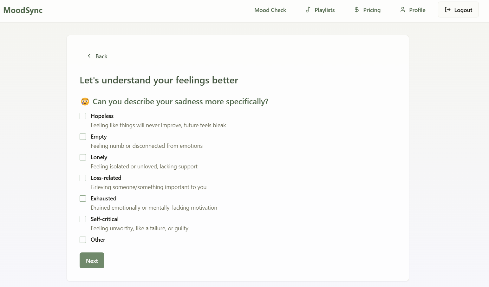The height and width of the screenshot is (287, 489).
Task: Click the Hopeless label text
Action: pos(102,116)
